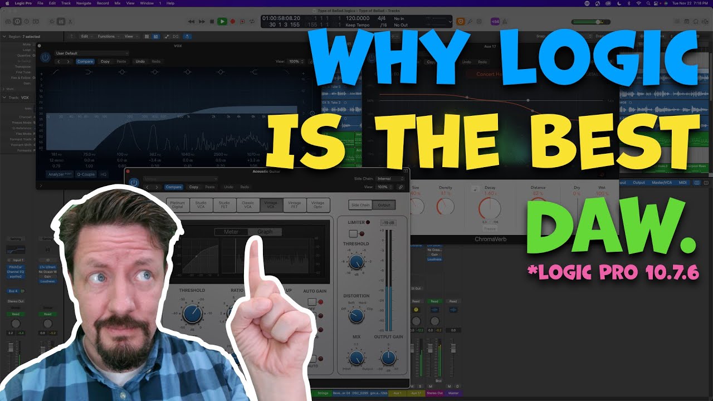
Task: Change the Compressor View 100% dropdown
Action: pyautogui.click(x=384, y=187)
